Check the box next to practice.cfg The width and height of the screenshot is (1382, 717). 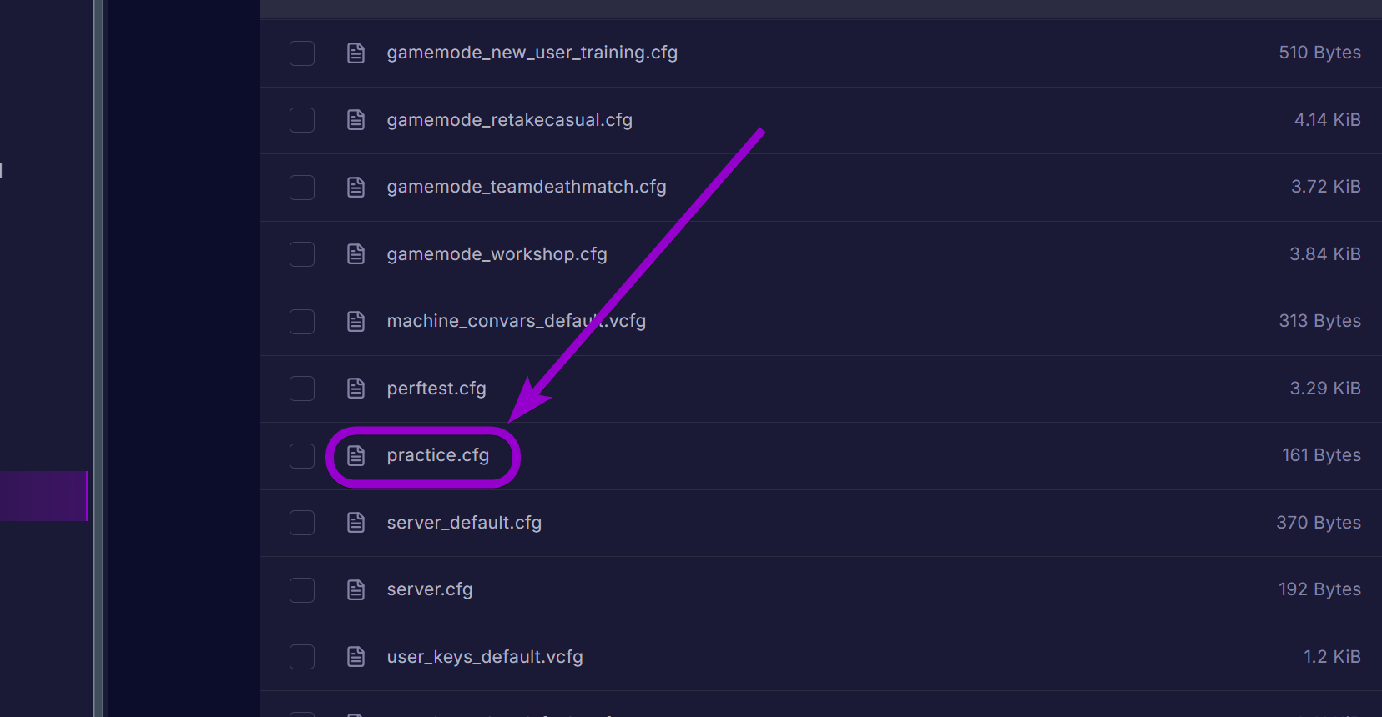click(x=302, y=456)
